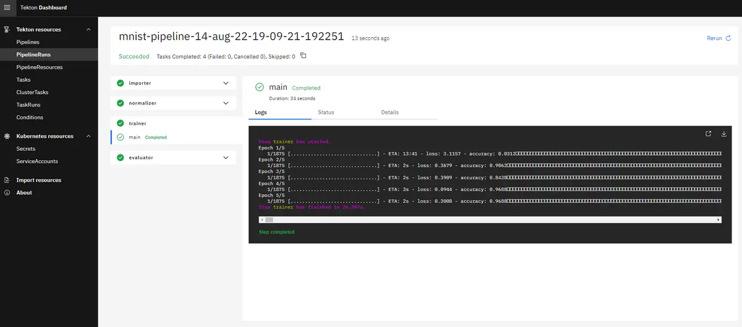This screenshot has width=742, height=327.
Task: Click the trainer success check icon
Action: point(120,124)
